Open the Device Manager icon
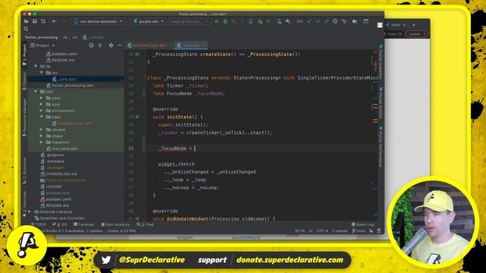 coord(279,21)
